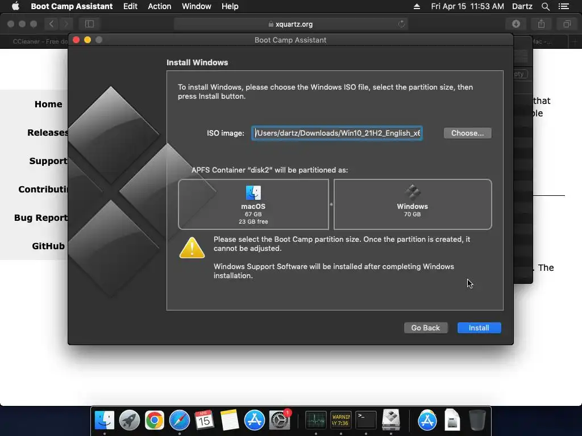
Task: Open Terminal from the Dock
Action: pos(366,420)
